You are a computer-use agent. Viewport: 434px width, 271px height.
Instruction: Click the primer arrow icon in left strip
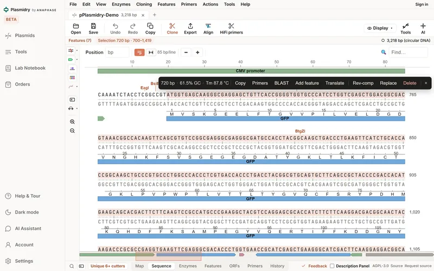click(72, 69)
